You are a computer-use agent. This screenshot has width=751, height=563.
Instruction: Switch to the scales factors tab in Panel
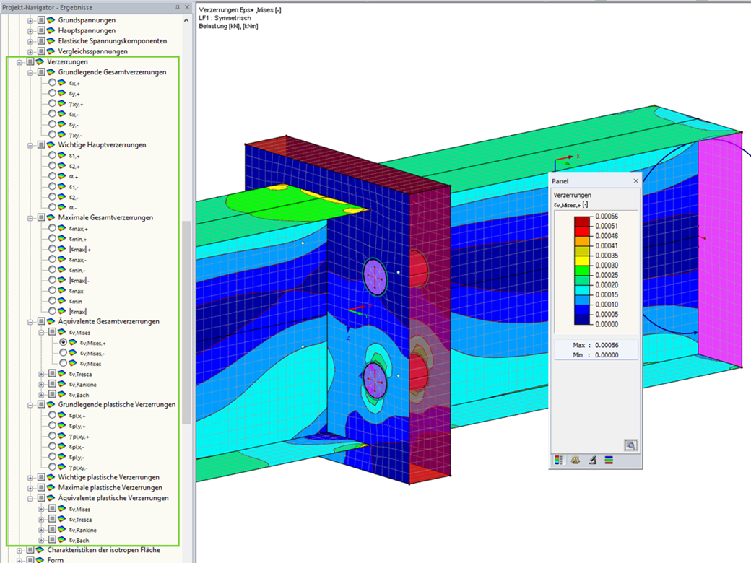tap(576, 460)
